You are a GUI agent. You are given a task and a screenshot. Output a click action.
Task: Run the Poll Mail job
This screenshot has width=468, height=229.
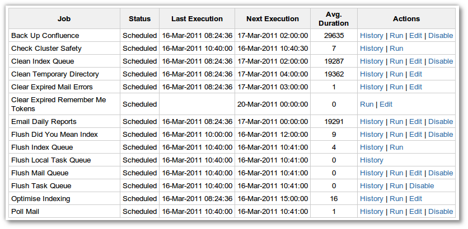396,211
